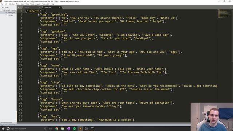
Task: Click the "shop" tag value
Action: 56,83
